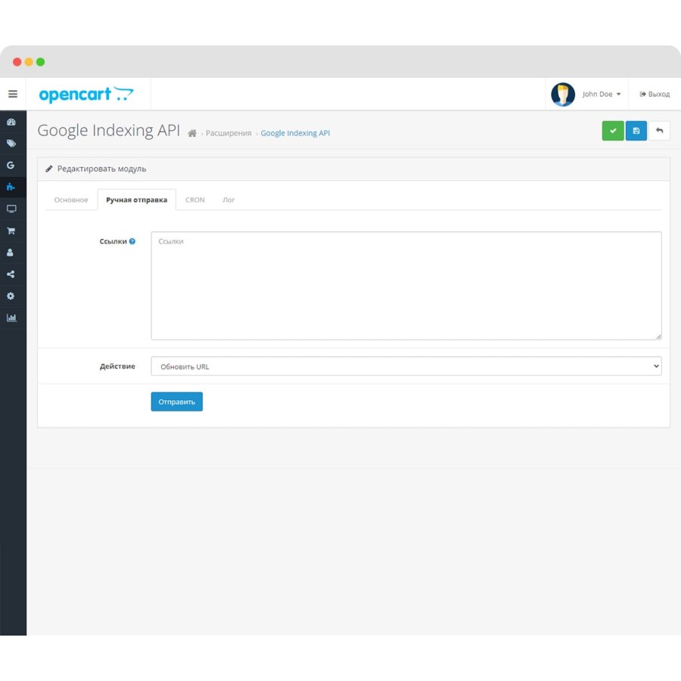Open the Catalog tags sidebar icon
Screen dimensions: 681x681
point(11,143)
